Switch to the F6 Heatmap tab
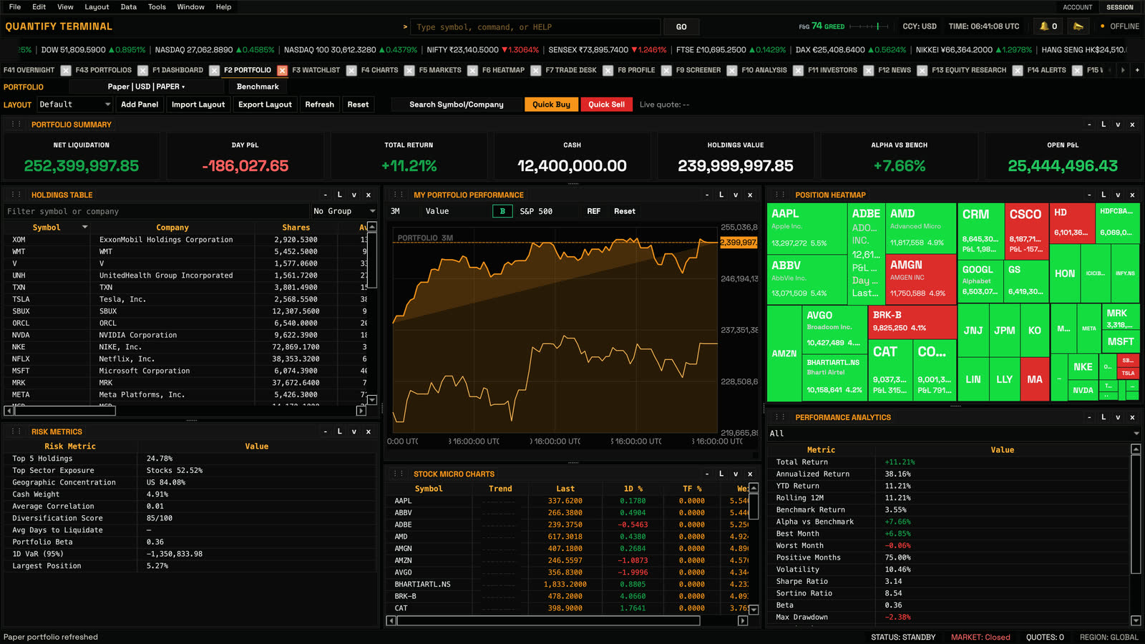1145x644 pixels. (x=503, y=70)
